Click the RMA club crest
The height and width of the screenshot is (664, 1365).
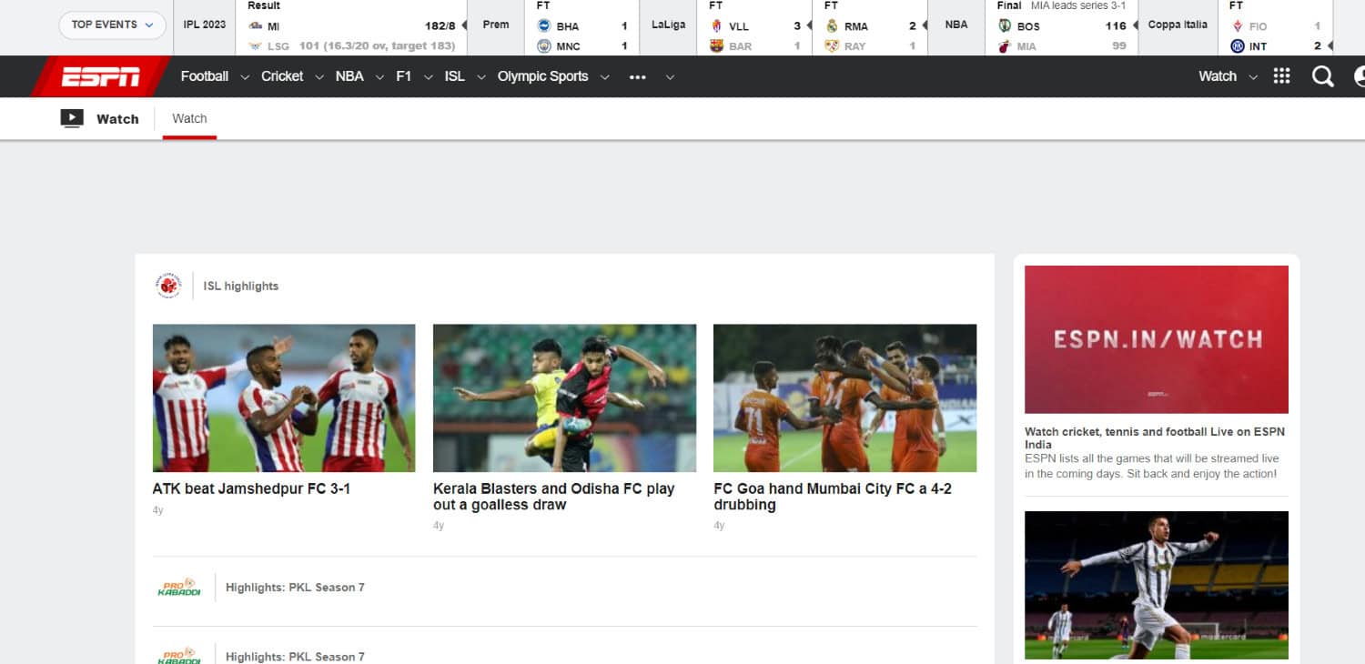tap(832, 26)
